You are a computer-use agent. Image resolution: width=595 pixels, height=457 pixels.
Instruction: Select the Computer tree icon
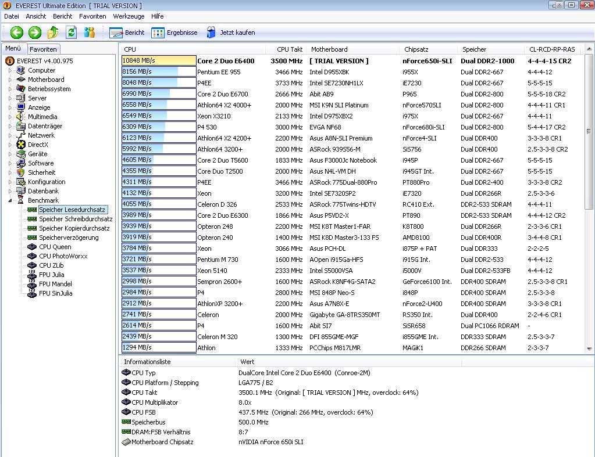pos(21,70)
